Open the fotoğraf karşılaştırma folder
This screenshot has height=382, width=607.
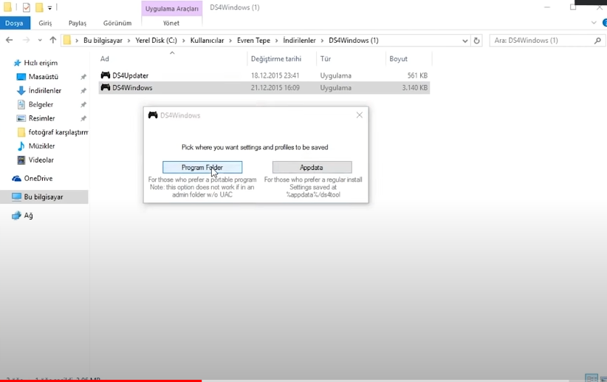pos(52,132)
